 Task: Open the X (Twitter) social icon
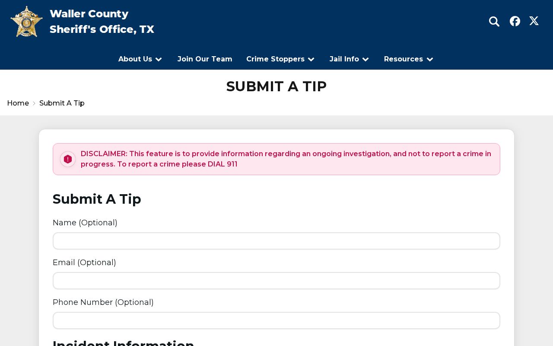pyautogui.click(x=534, y=21)
